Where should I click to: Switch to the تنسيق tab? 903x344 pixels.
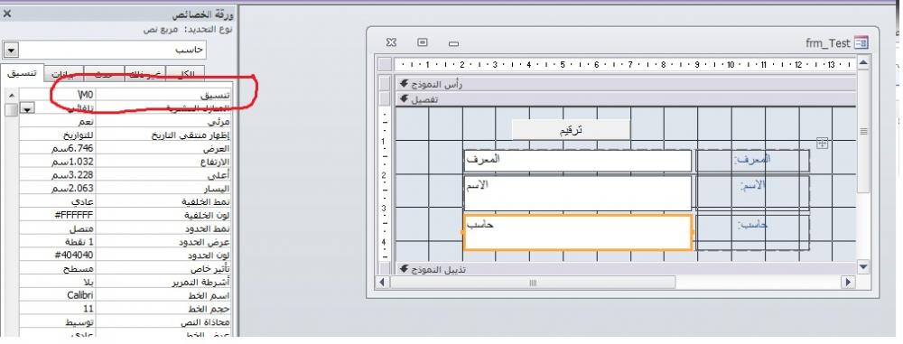(23, 72)
